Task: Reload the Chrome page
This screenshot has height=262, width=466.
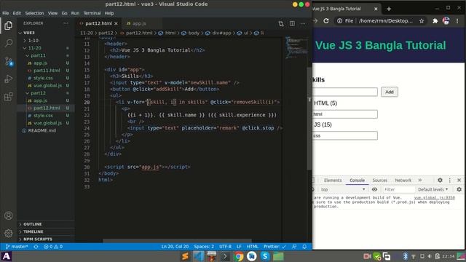Action: 326,21
